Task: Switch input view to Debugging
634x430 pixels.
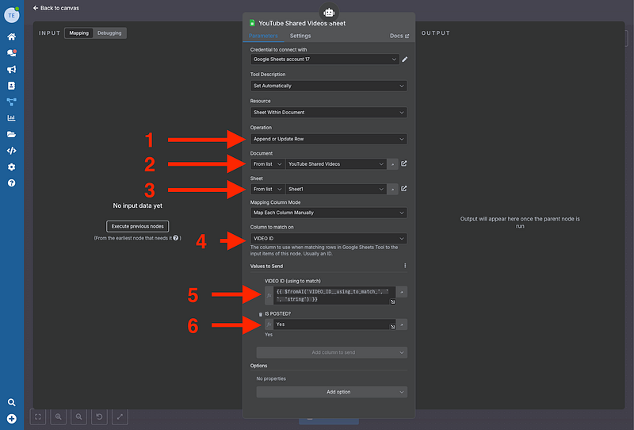Action: [109, 33]
